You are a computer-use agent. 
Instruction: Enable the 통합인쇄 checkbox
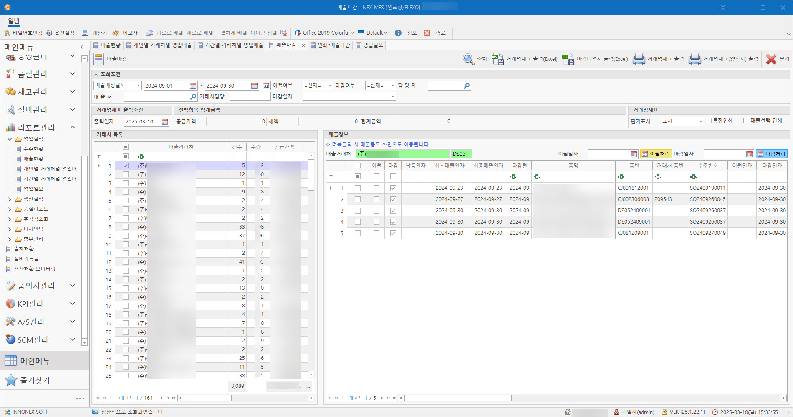(x=708, y=121)
